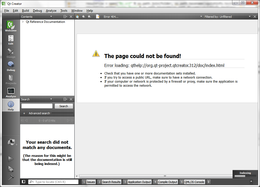Image resolution: width=260 pixels, height=187 pixels.
Task: Open the Edit mode
Action: pos(11,40)
